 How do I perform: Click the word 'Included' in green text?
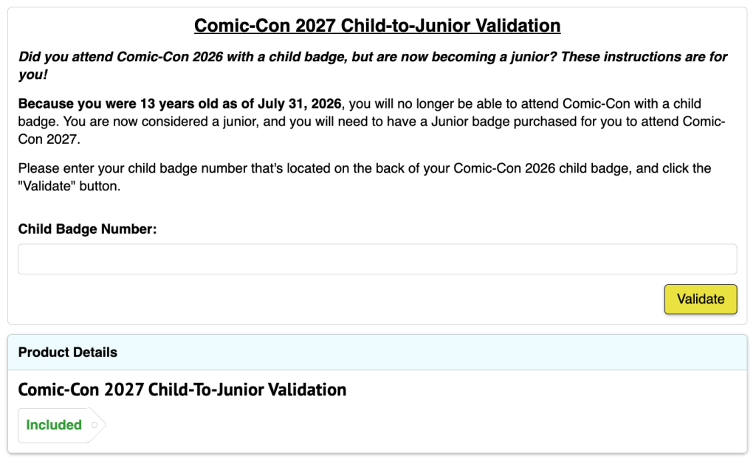tap(54, 425)
